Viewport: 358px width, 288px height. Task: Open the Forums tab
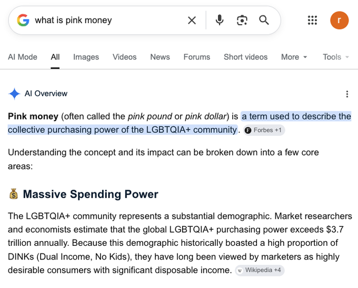tap(197, 57)
